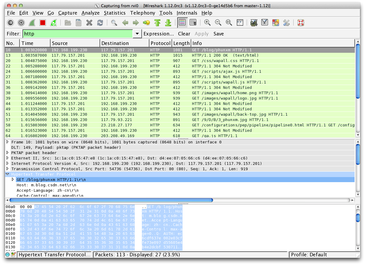Clear the display filter
This screenshot has width=365, height=265.
(x=184, y=34)
